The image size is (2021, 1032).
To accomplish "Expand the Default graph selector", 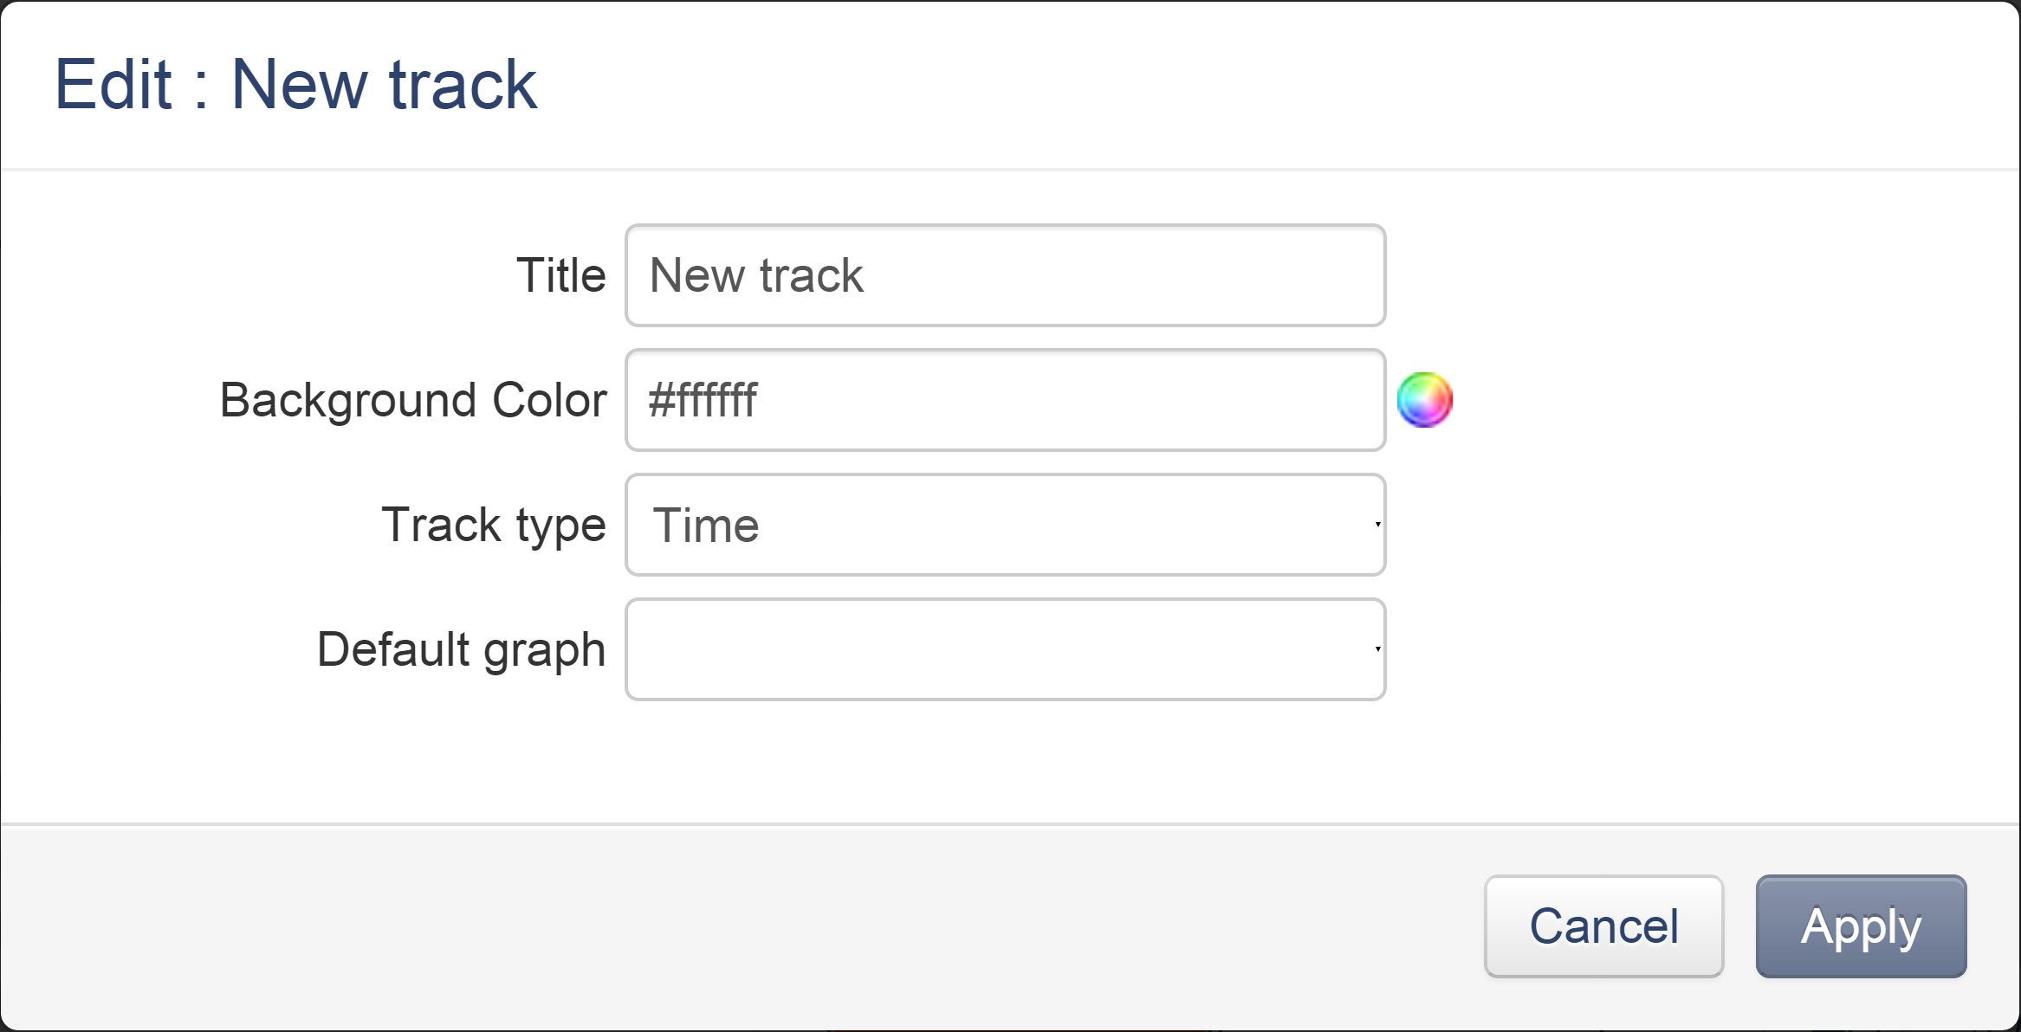I will click(1005, 648).
